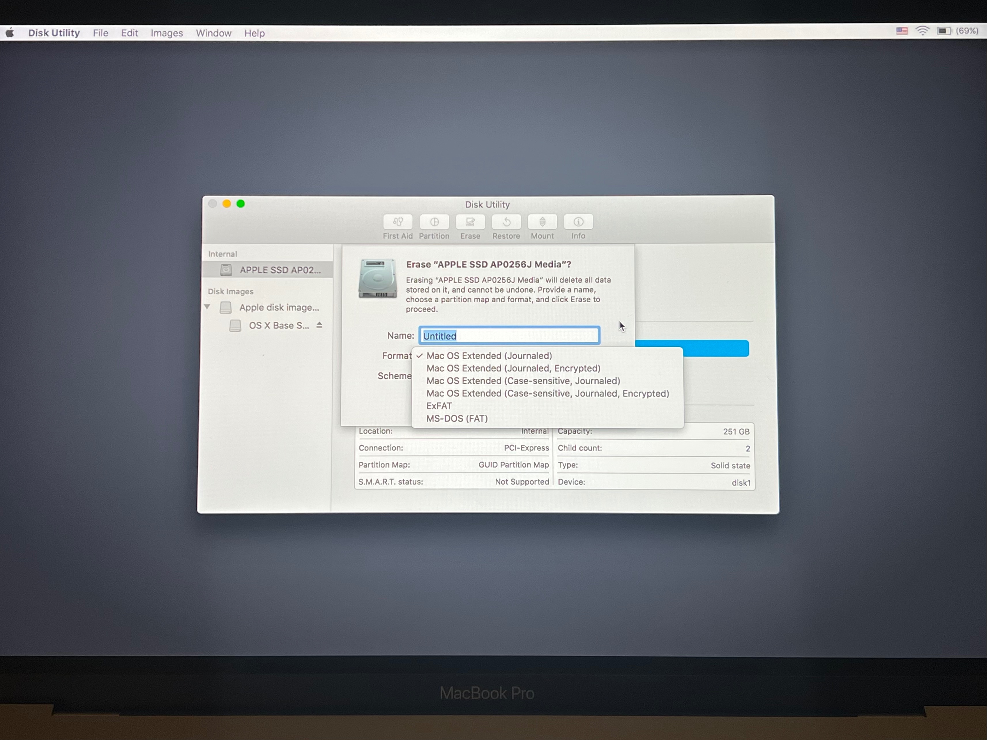Choose the ExFAT format option
987x740 pixels.
tap(439, 406)
